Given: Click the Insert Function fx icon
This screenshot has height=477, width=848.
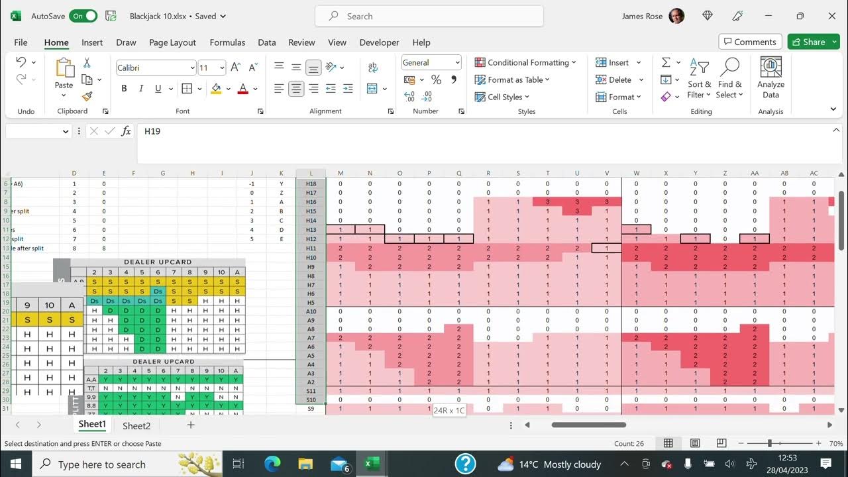Looking at the screenshot, I should pos(126,131).
